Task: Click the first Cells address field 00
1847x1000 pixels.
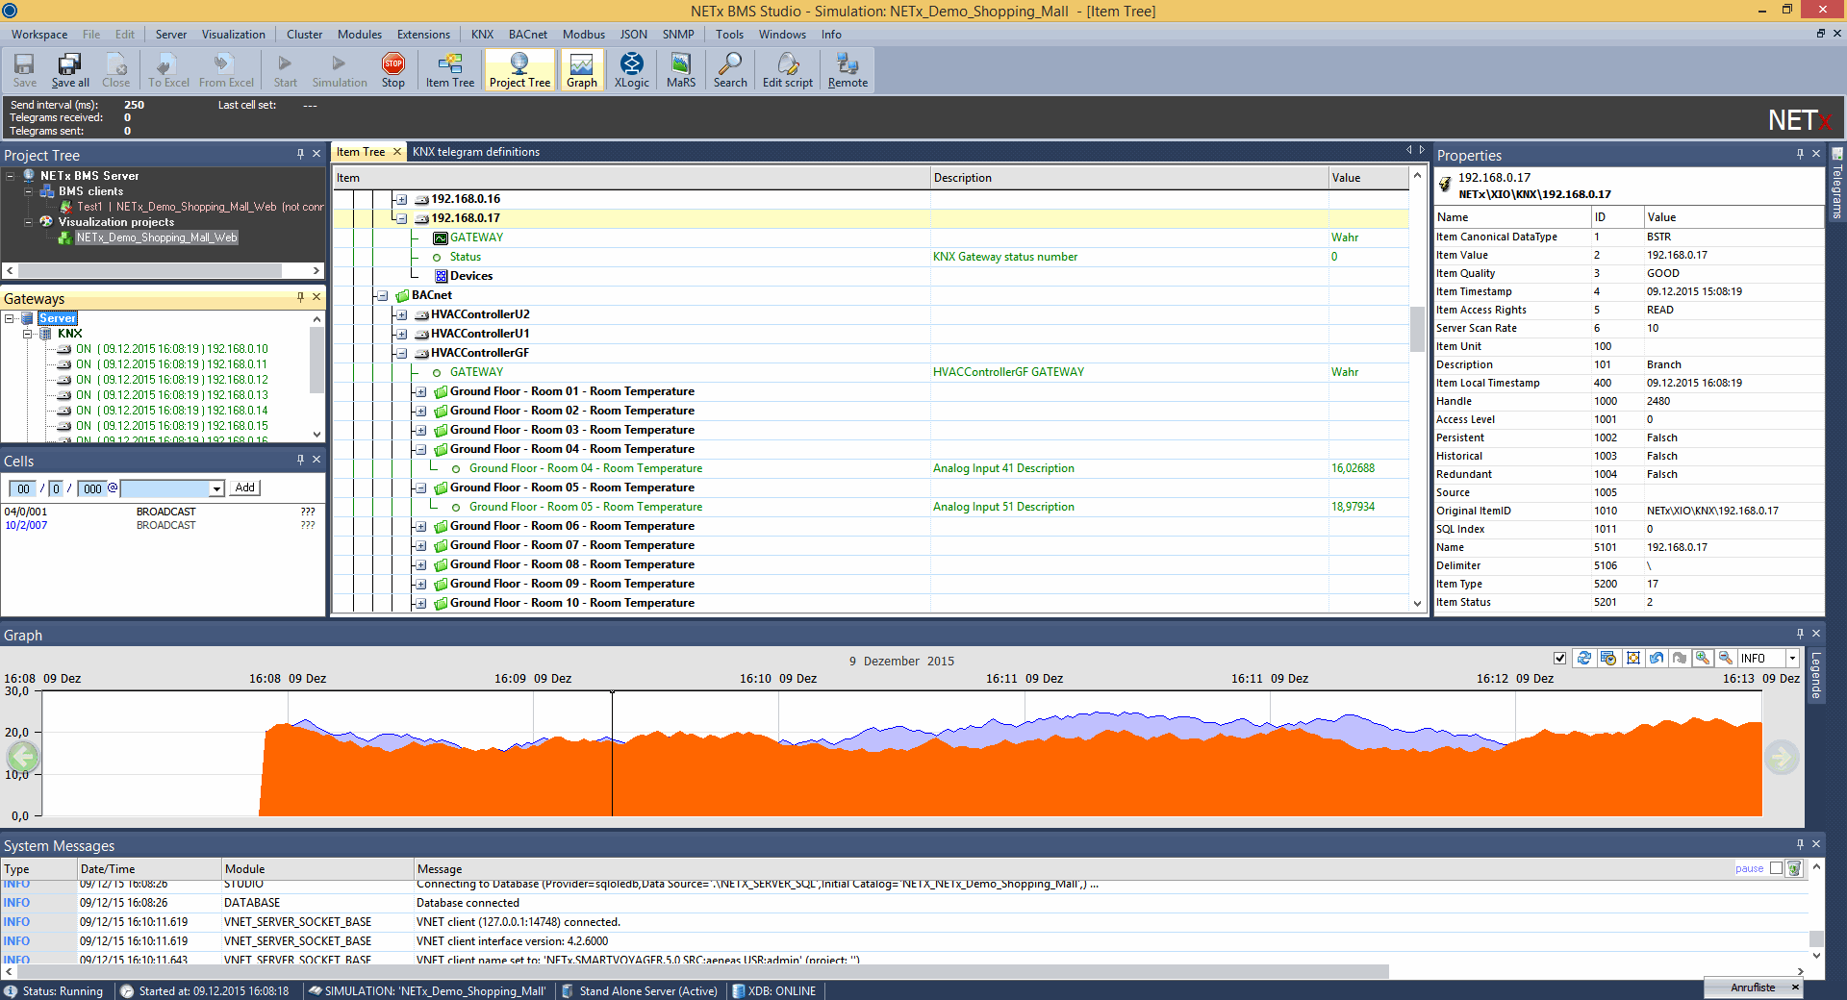Action: pos(24,488)
